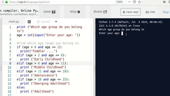Screen dimensions: 170x96
Task: Click line number 9 in the editor gutter
Action: (10, 63)
